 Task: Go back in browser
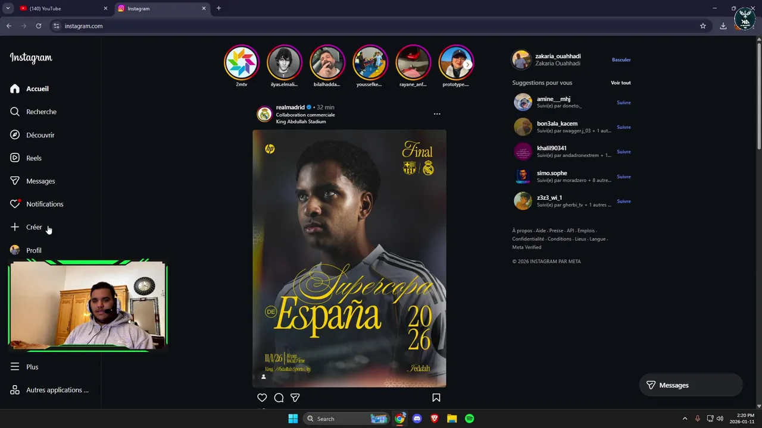[x=9, y=26]
